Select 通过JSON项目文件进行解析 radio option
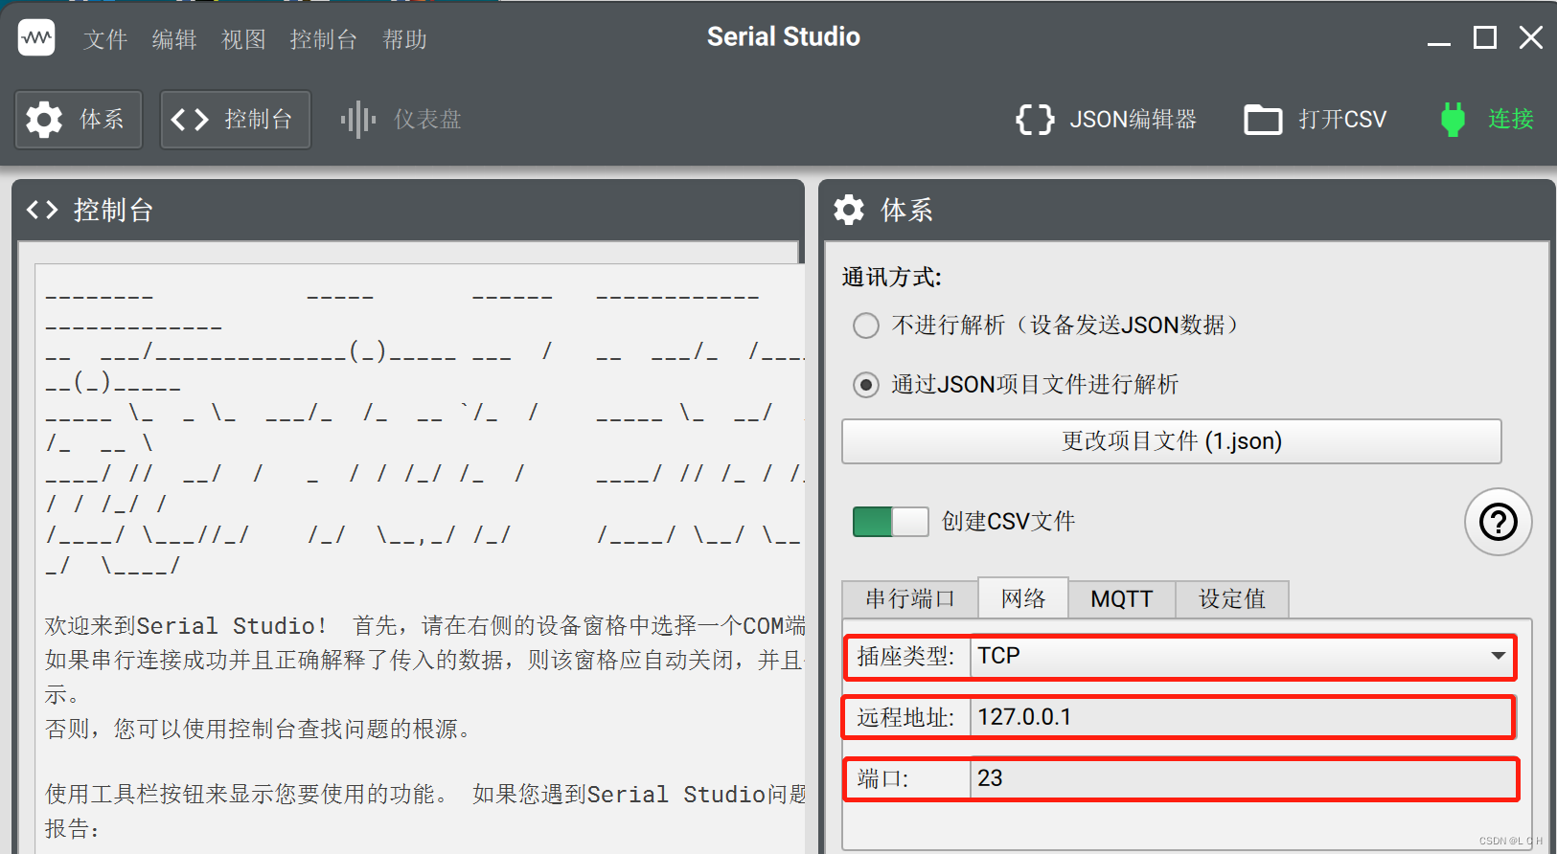The width and height of the screenshot is (1557, 854). tap(866, 385)
